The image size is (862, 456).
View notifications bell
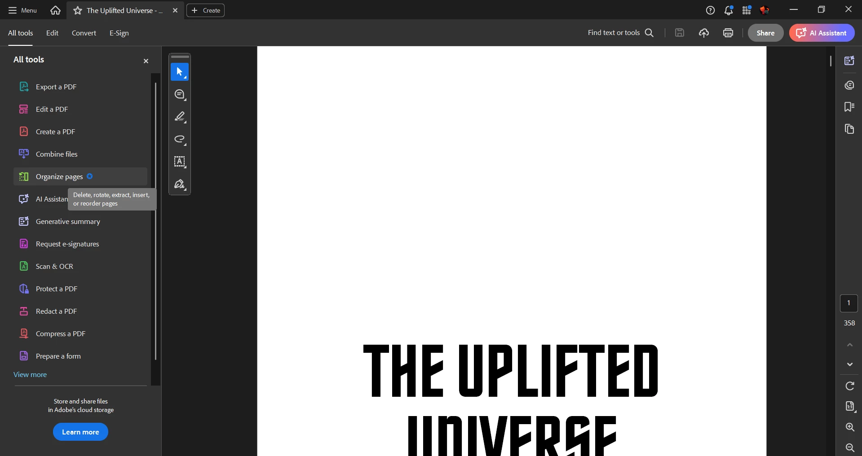coord(729,10)
